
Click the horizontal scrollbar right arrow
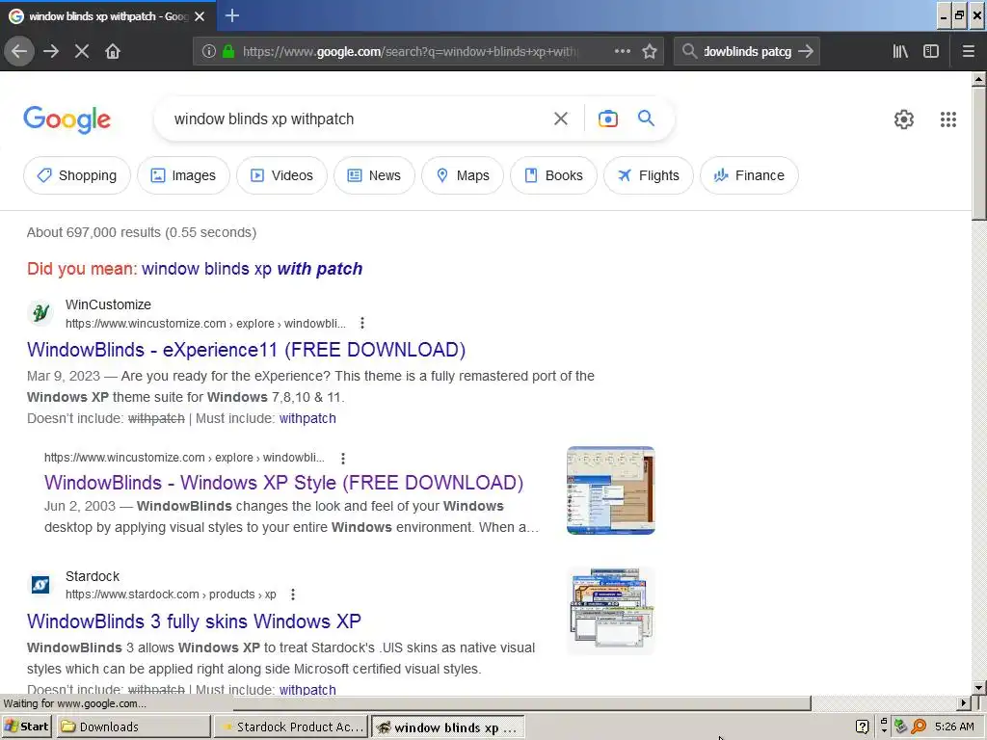click(964, 702)
